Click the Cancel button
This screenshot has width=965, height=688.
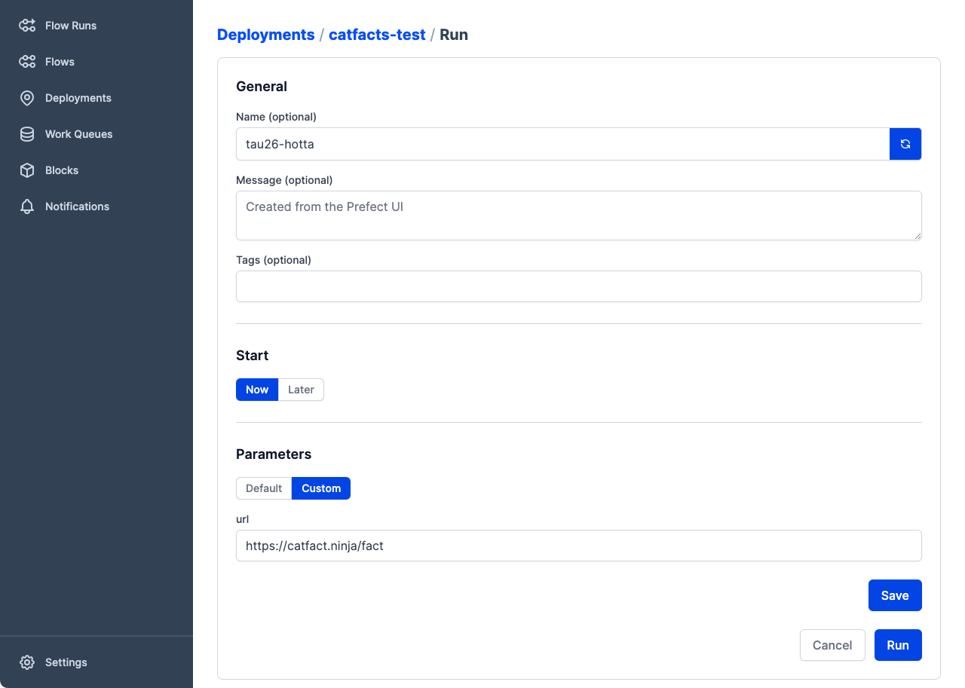832,645
